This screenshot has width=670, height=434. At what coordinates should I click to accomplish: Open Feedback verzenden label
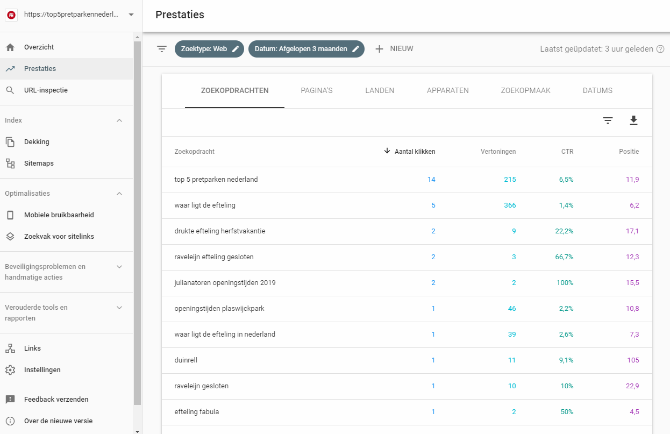56,400
